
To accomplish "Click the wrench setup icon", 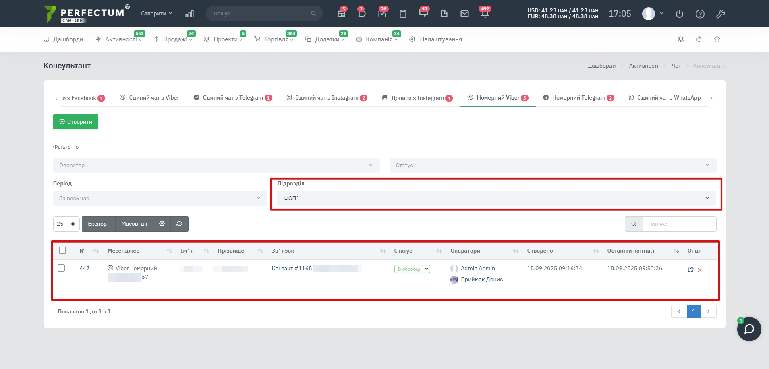I will point(721,14).
